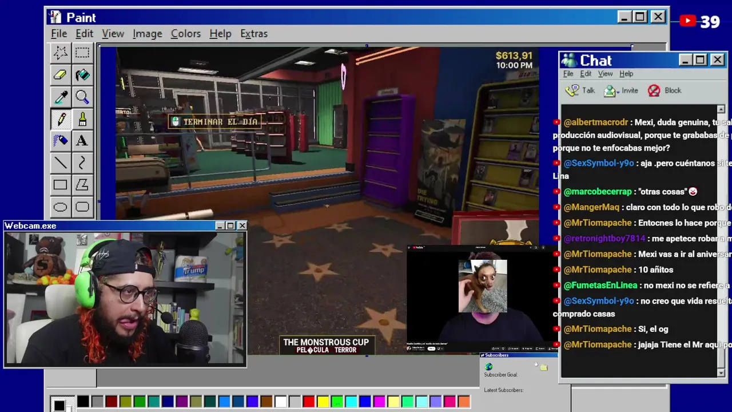Pick the dark red palette swatch
The image size is (732, 412).
tap(112, 402)
